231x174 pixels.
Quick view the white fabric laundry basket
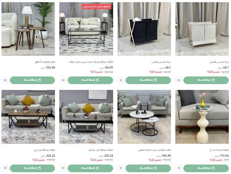point(179,80)
